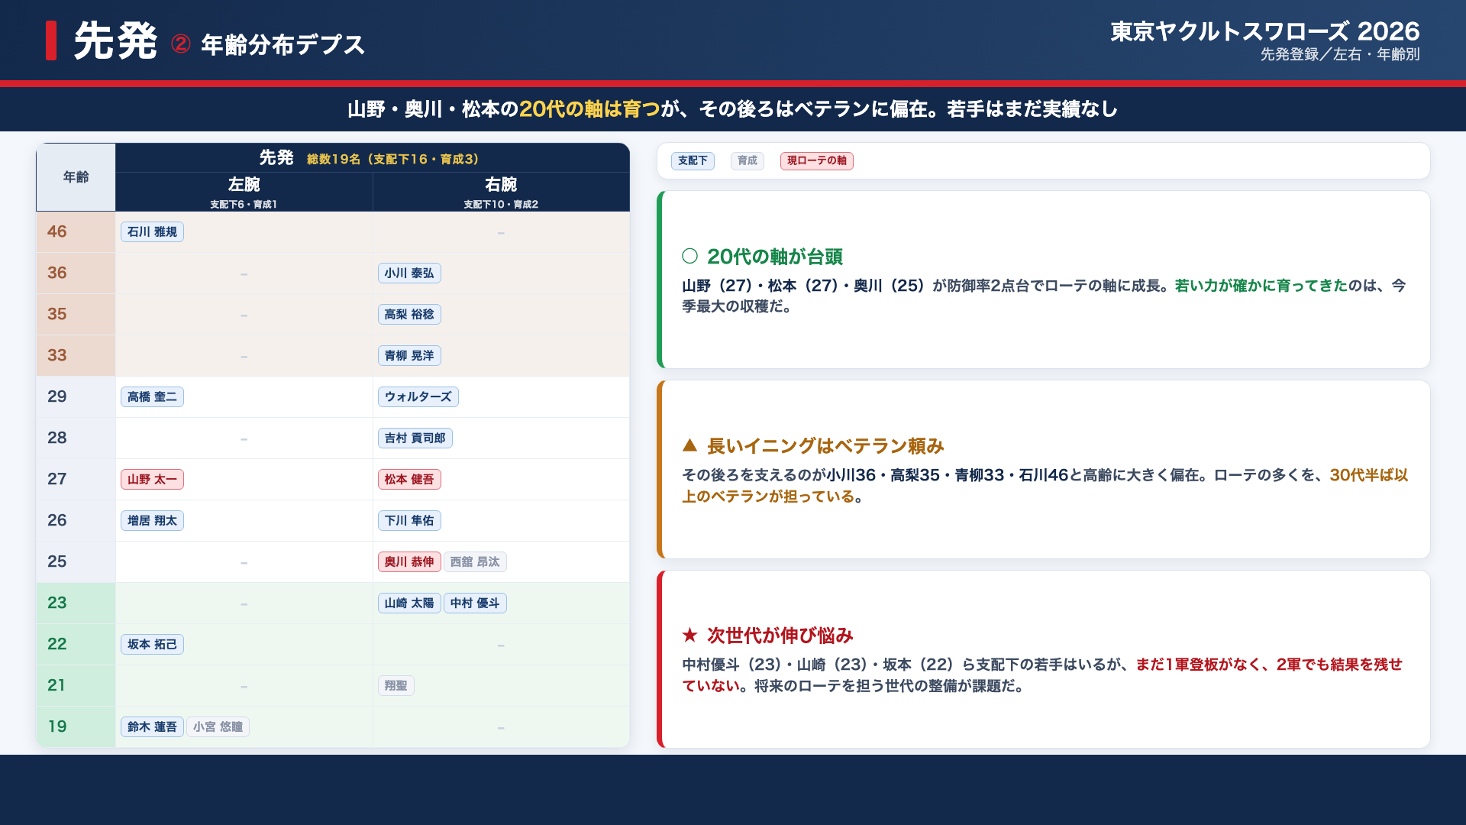Click the age 19 row label
1466x825 pixels.
coord(57,727)
